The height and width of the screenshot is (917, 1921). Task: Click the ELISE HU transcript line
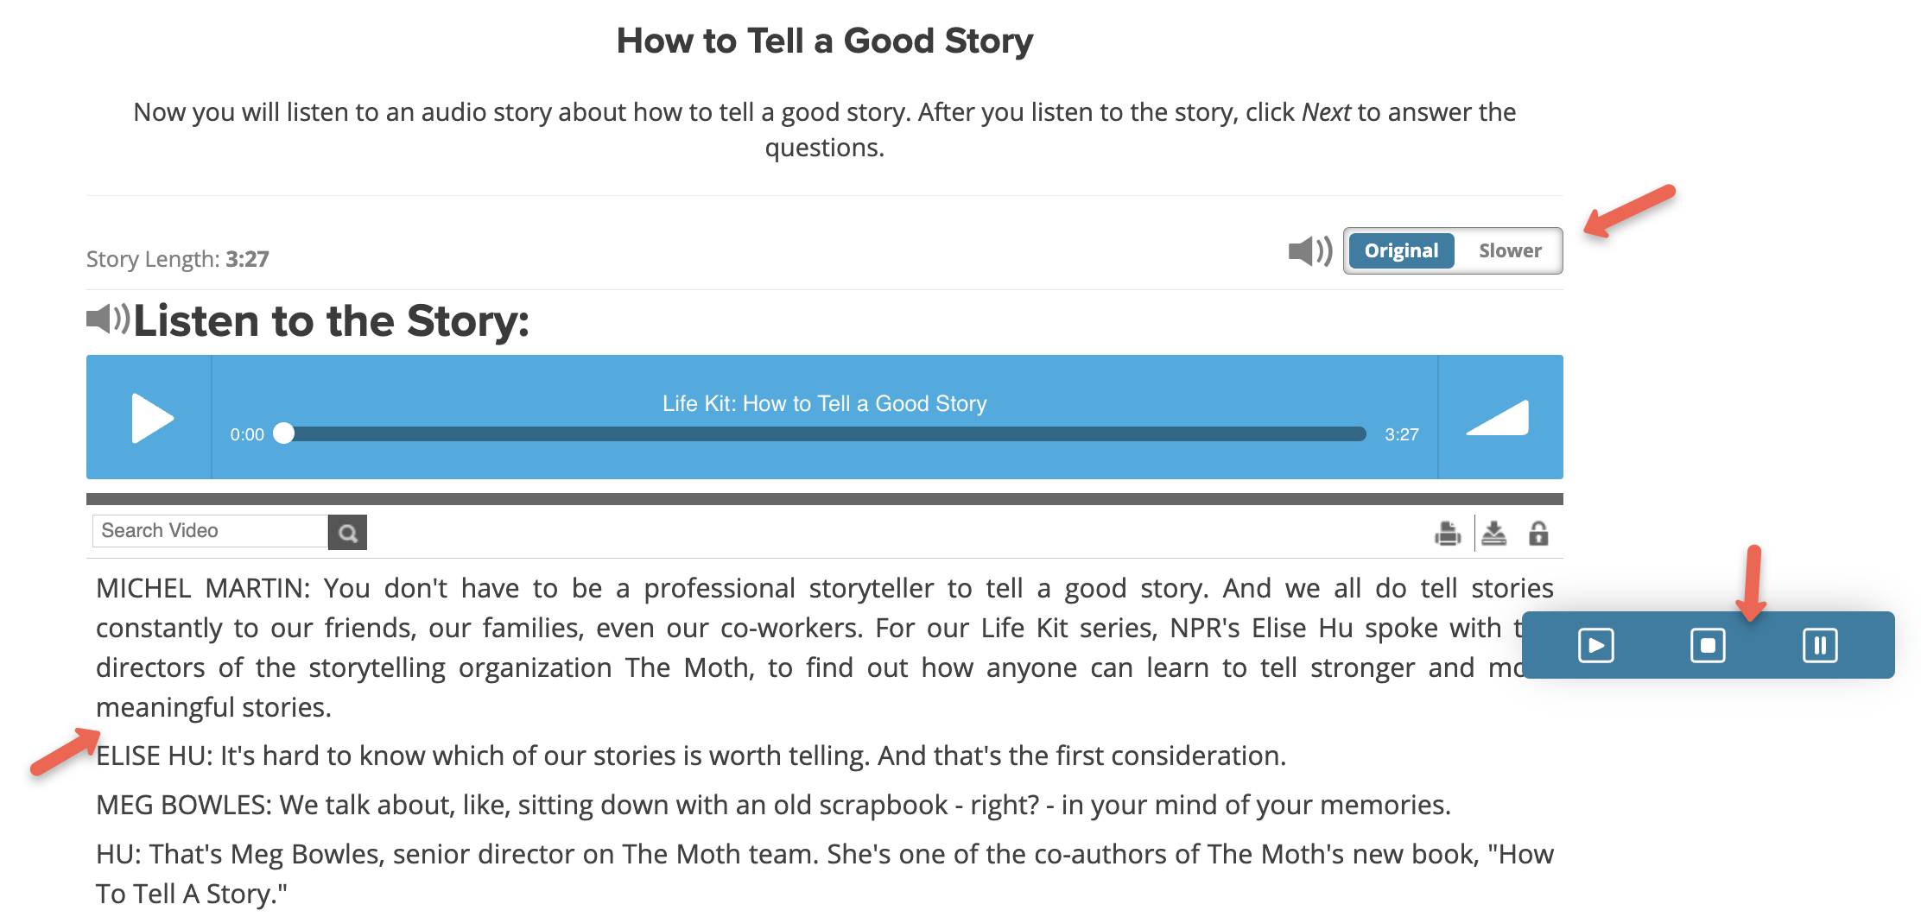pos(691,756)
